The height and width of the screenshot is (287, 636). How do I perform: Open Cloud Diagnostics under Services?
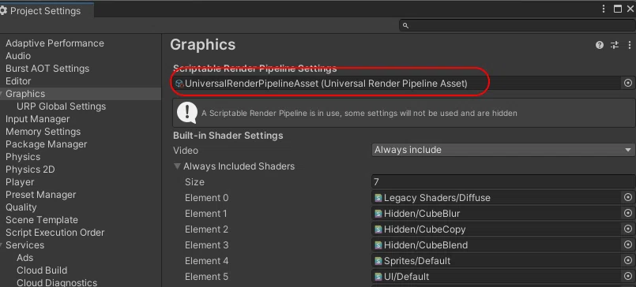(x=57, y=282)
